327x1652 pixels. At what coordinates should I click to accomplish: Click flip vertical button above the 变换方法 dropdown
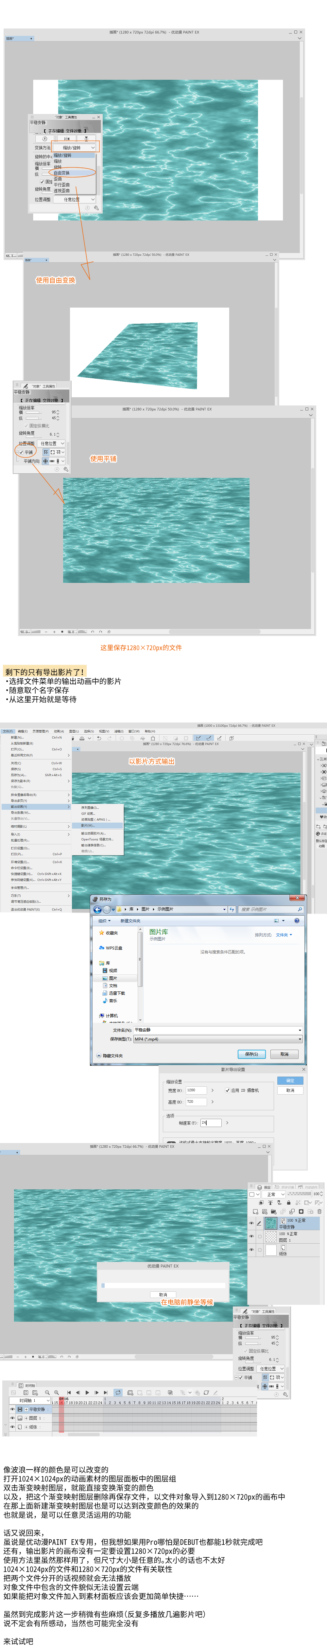click(86, 139)
